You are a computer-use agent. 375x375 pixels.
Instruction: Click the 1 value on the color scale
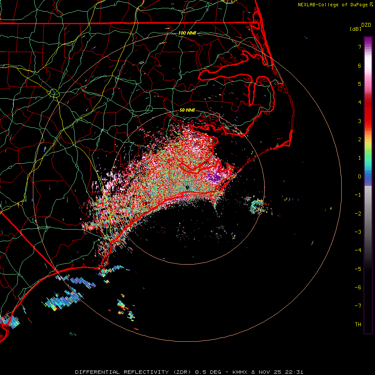[x=360, y=158]
